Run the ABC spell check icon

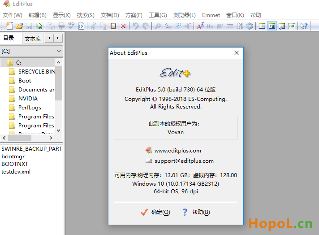coord(71,26)
